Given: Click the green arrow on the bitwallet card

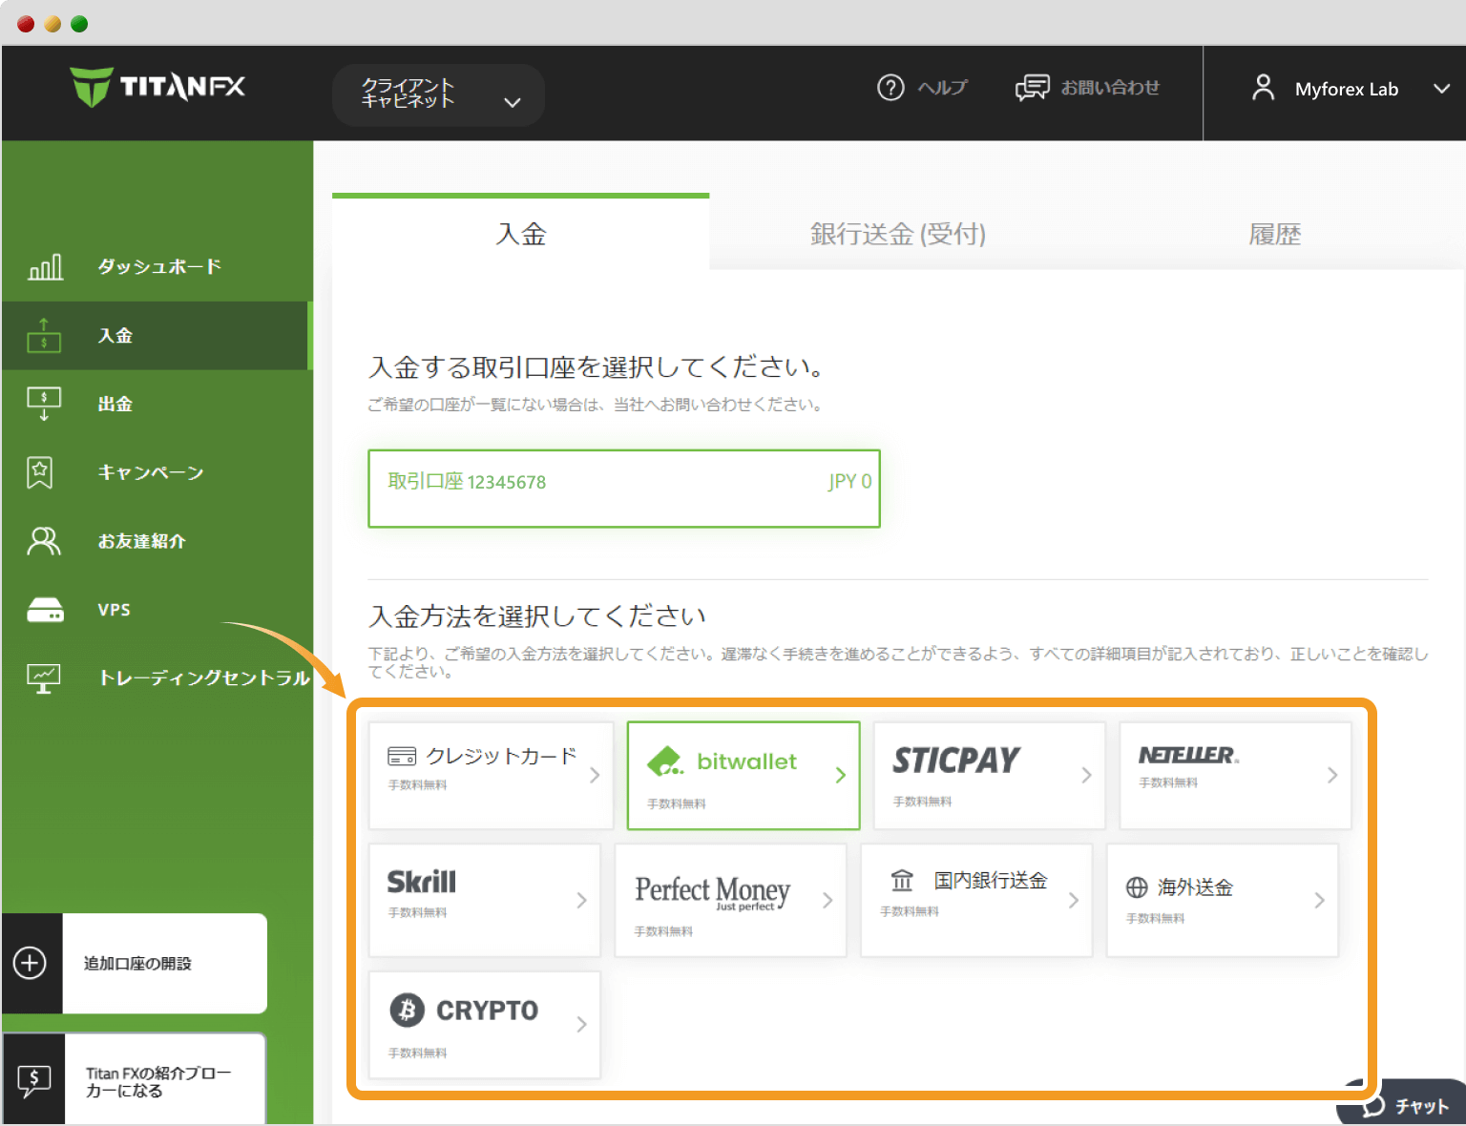Looking at the screenshot, I should 841,775.
